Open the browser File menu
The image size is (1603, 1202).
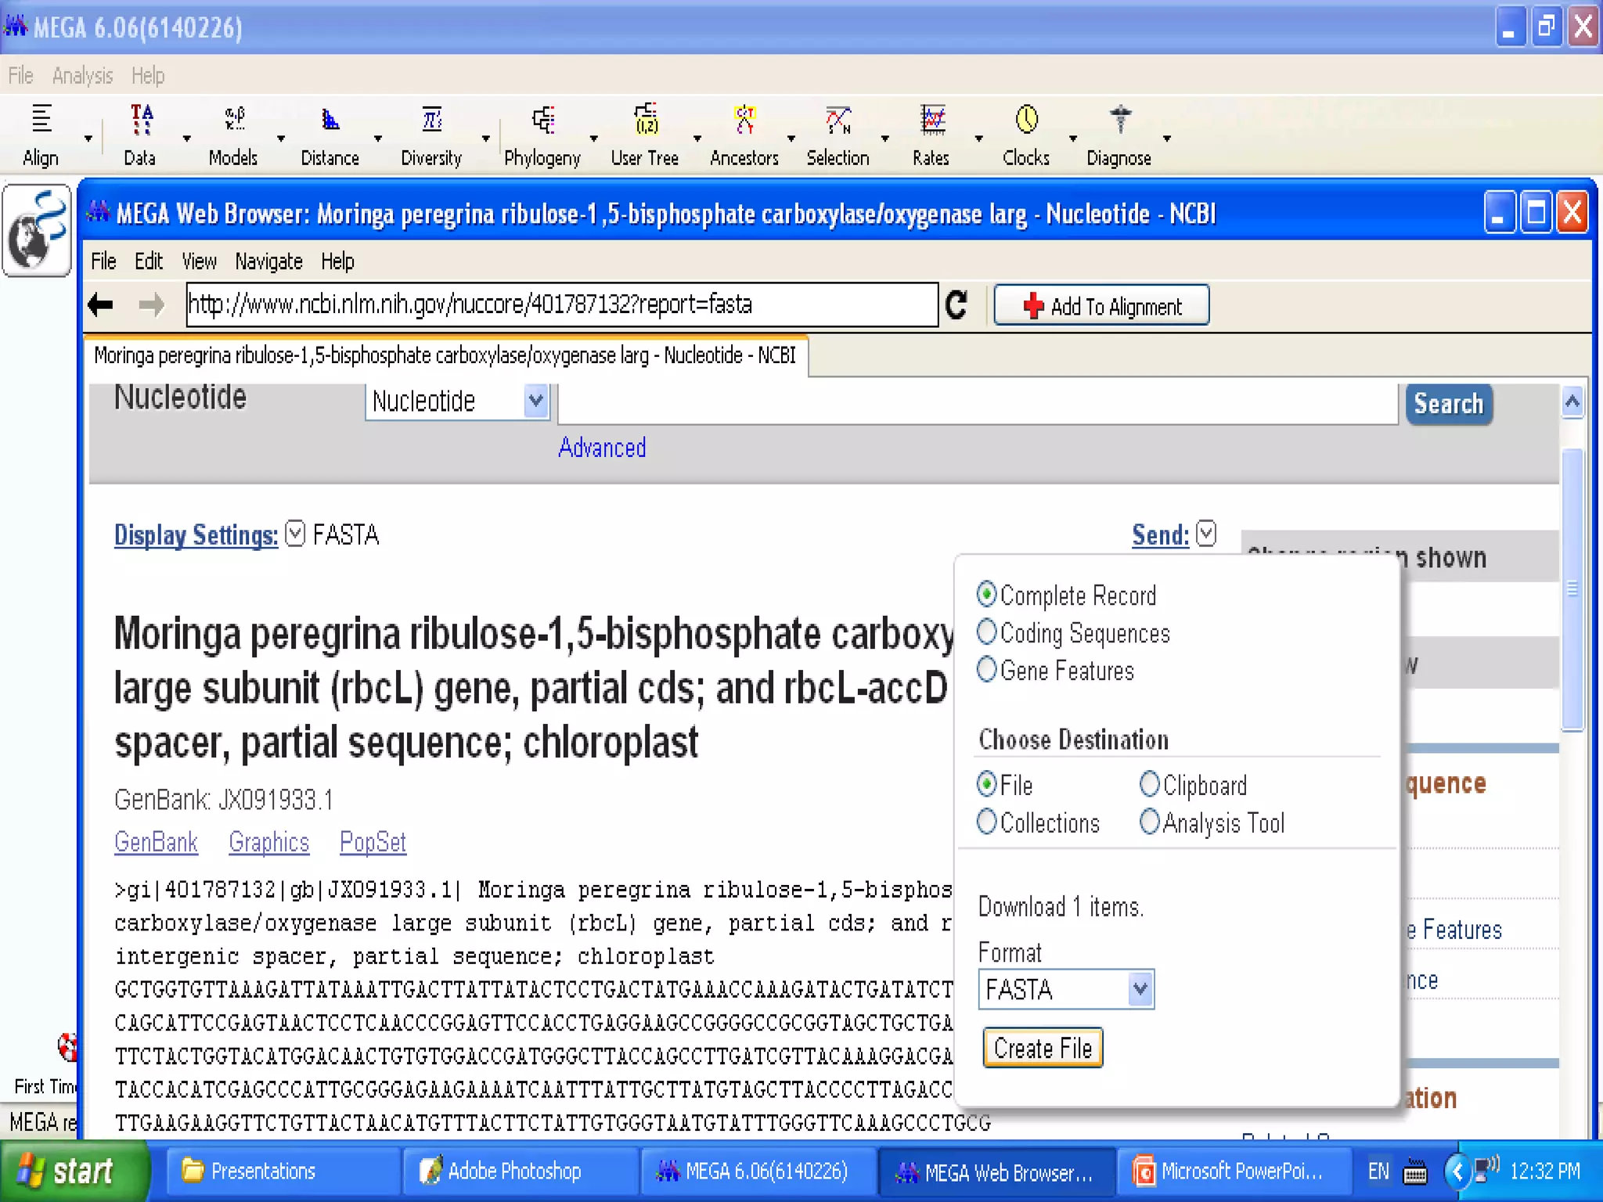click(x=103, y=261)
